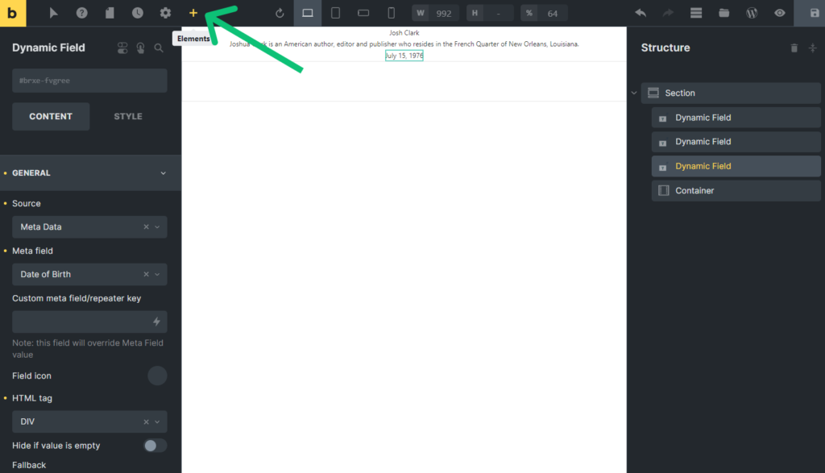The image size is (825, 473).
Task: Click the undo arrow icon
Action: pyautogui.click(x=641, y=13)
